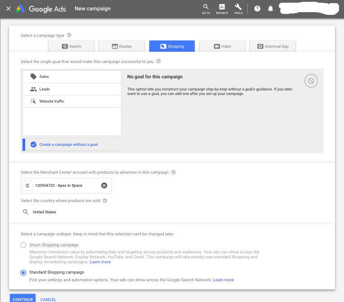Screen dimensions: 344x302
Task: Switch to the Search campaign type tab
Action: pyautogui.click(x=71, y=46)
